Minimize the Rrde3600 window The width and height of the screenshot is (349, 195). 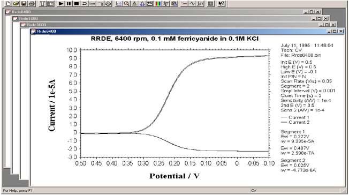tap(321, 25)
